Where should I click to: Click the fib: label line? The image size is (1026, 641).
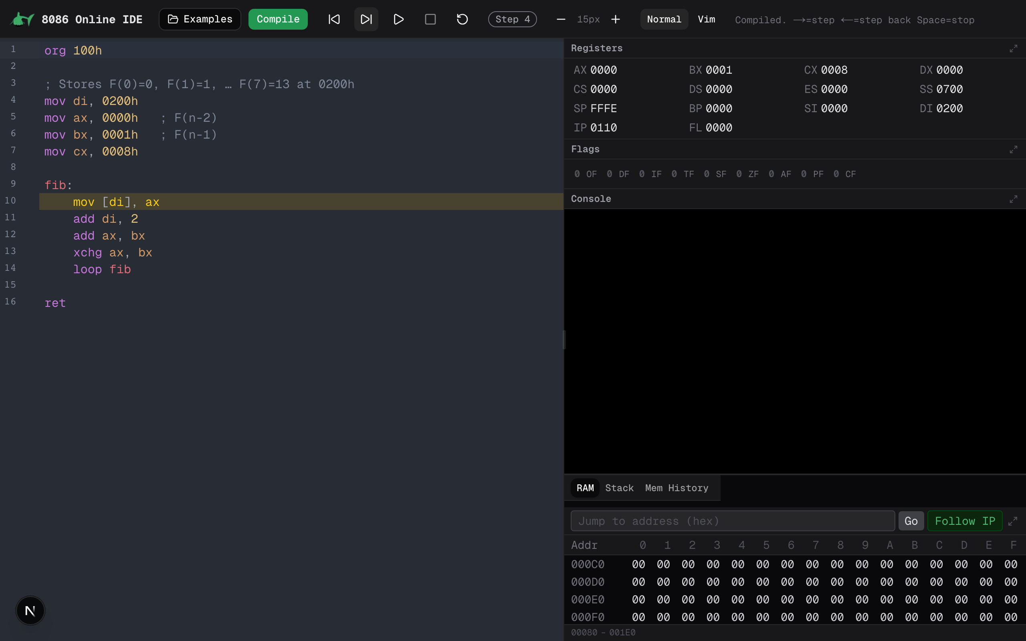[58, 185]
